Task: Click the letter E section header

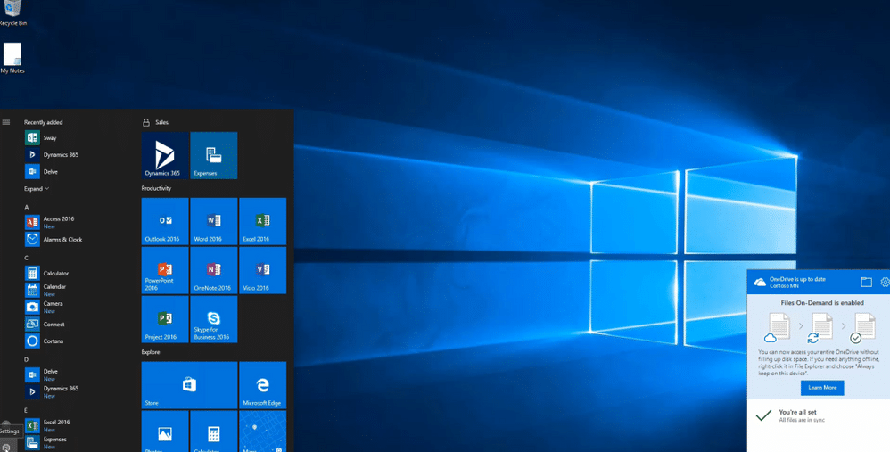Action: [26, 410]
